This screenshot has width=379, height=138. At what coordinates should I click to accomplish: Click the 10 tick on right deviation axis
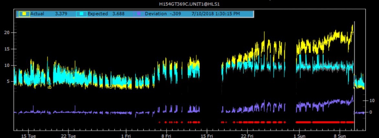[372, 101]
